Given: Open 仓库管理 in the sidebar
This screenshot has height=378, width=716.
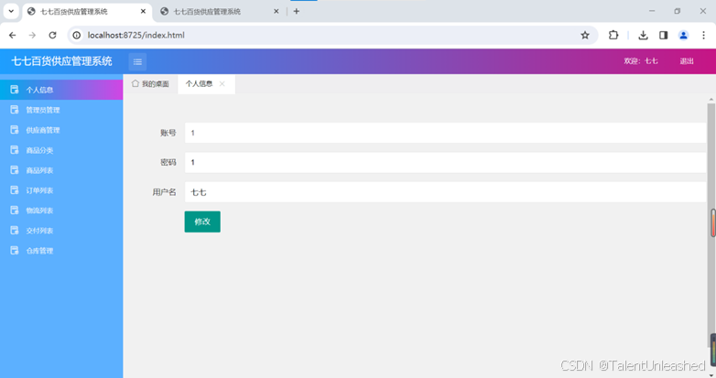Looking at the screenshot, I should (61, 250).
